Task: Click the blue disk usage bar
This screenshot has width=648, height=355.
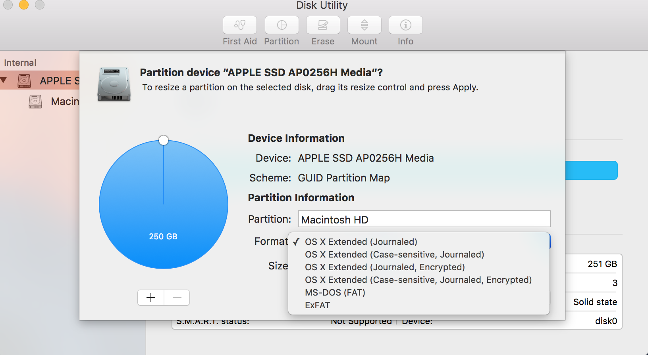Action: pyautogui.click(x=592, y=170)
